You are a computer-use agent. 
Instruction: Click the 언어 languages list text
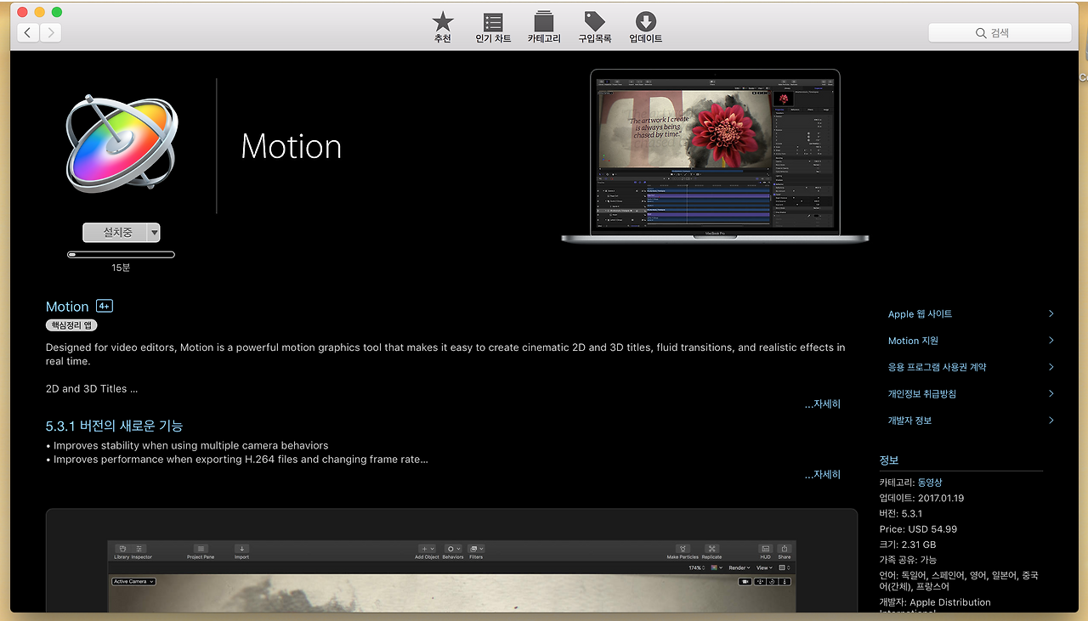[x=959, y=581]
